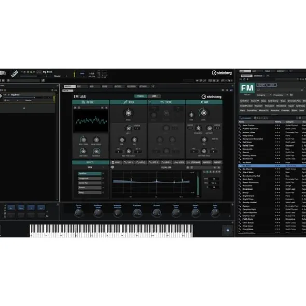
Task: Click the sphere control beside the keyboard
Action: 228,230
